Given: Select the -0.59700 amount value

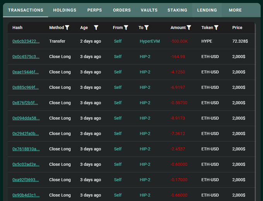Looking at the screenshot, I should 179,103.
